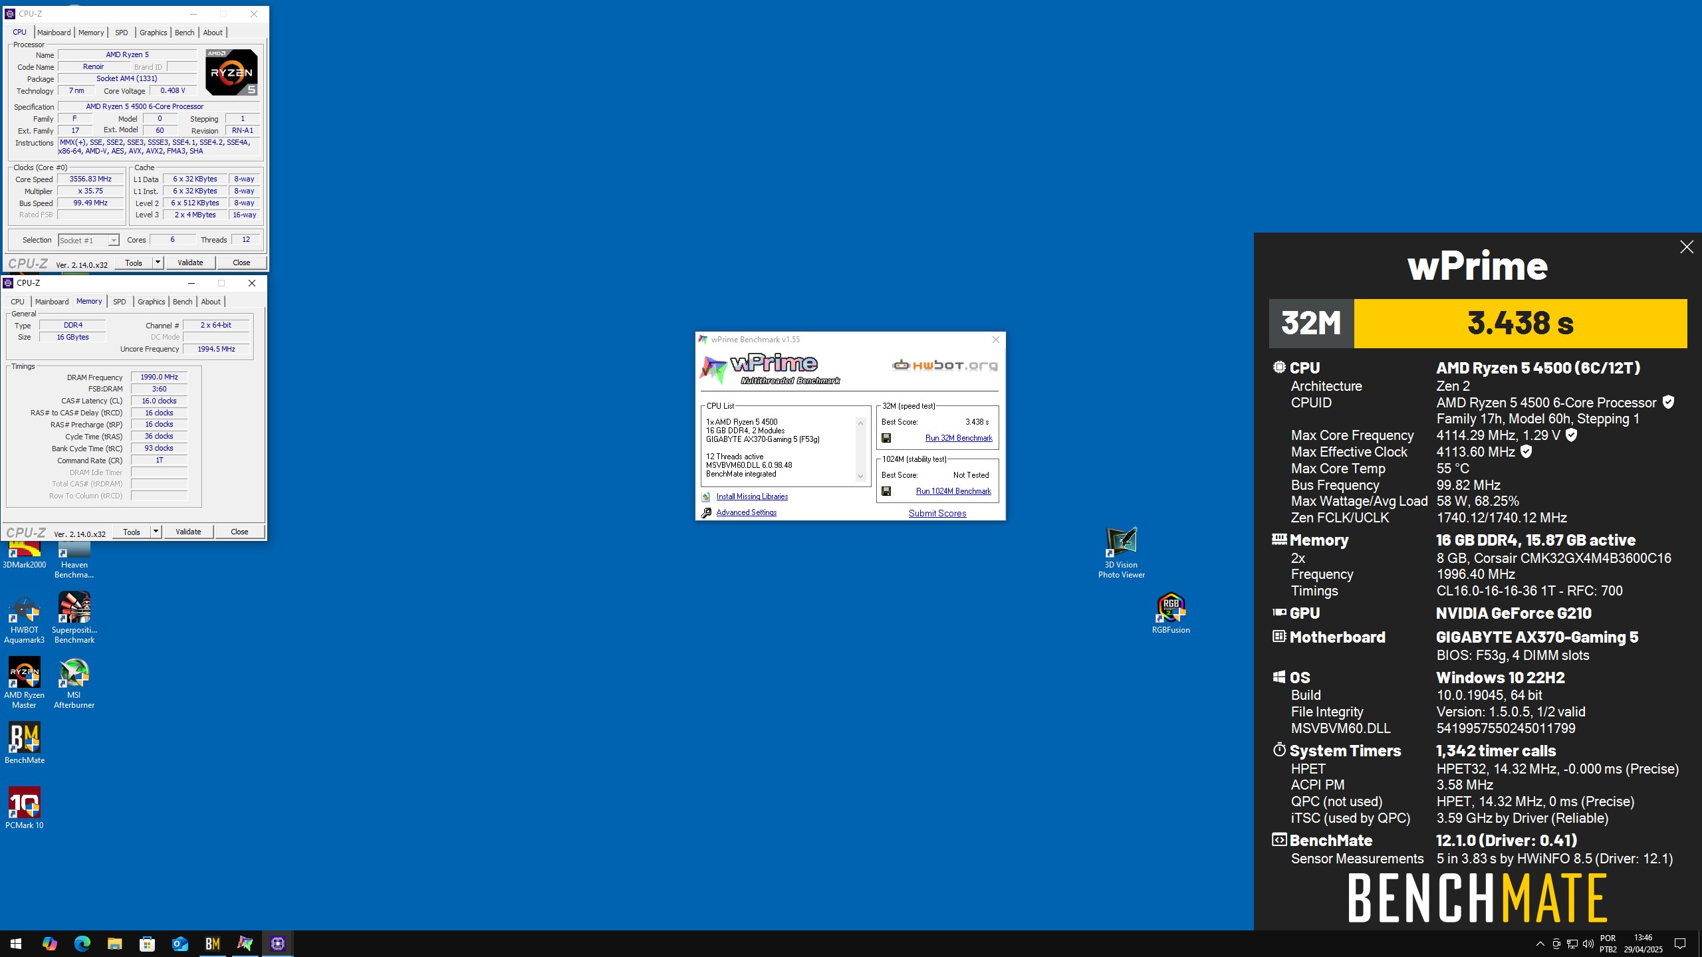Open Tools dropdown arrow in lower CPU-Z
The height and width of the screenshot is (957, 1702).
click(x=156, y=532)
